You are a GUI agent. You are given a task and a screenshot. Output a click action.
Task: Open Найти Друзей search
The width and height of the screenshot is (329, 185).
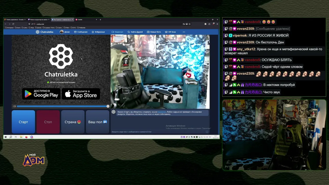(x=135, y=32)
